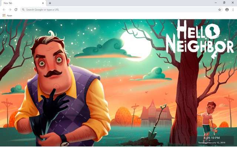The width and height of the screenshot is (237, 148).
Task: Bookmark this page with the star icon
Action: (x=220, y=10)
